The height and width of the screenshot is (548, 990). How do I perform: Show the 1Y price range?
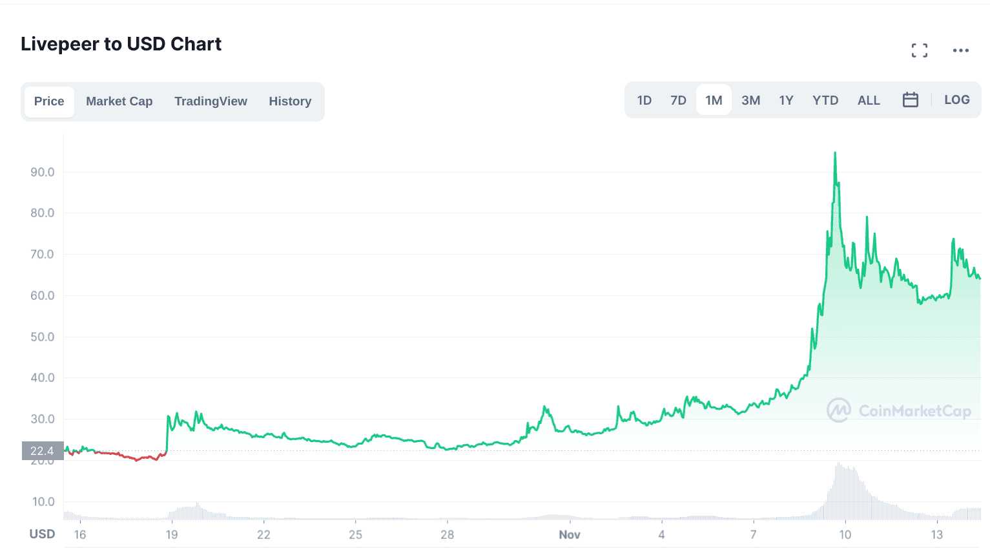pyautogui.click(x=786, y=100)
